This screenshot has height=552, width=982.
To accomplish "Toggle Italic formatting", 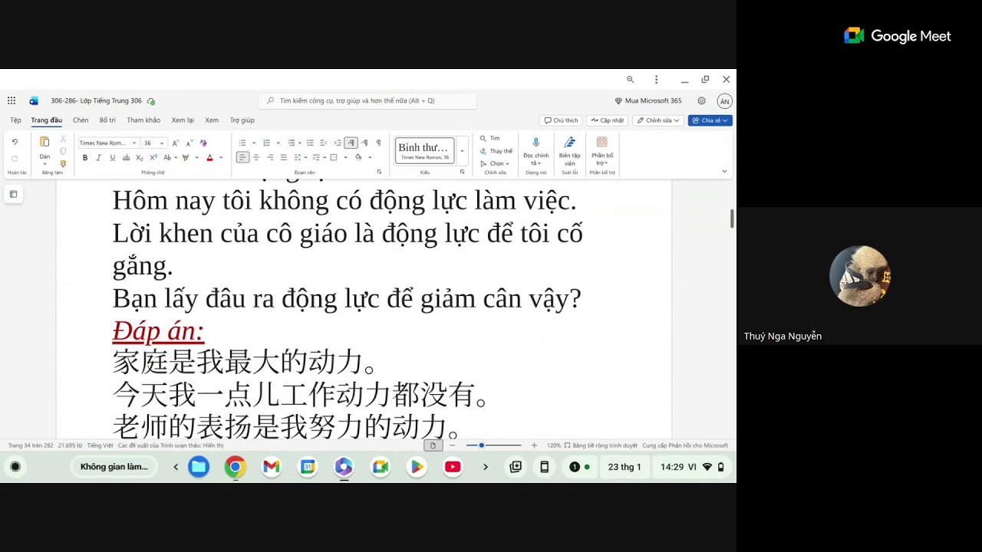I will 98,158.
